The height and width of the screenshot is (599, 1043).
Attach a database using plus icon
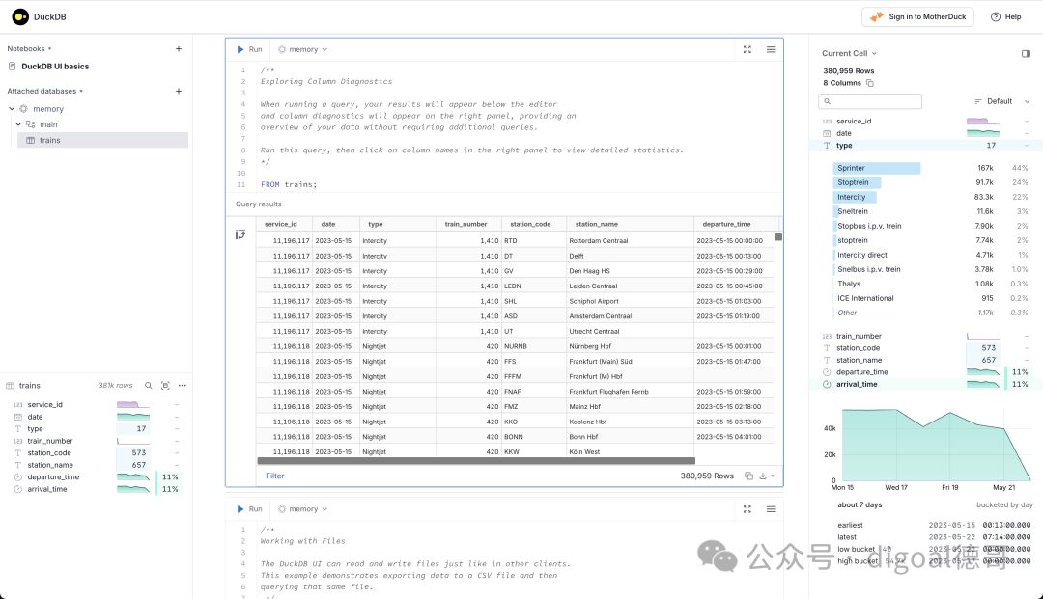point(179,91)
